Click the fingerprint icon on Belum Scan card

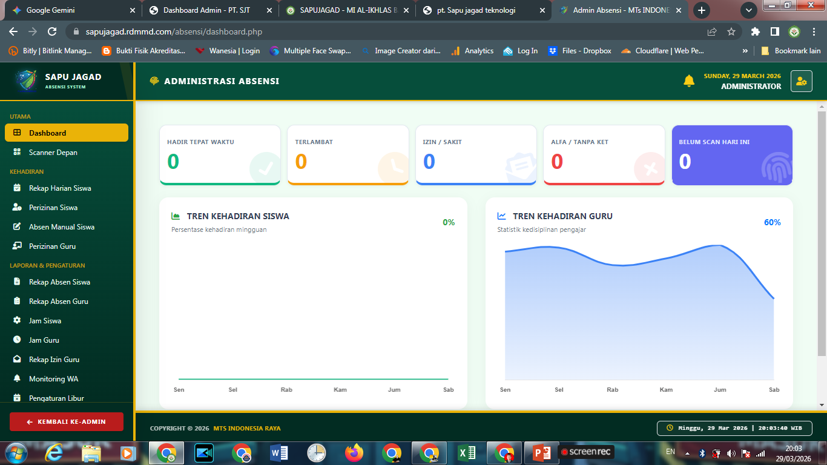777,168
